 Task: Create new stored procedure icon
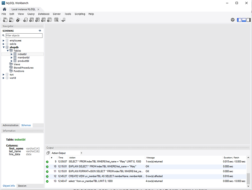(43, 20)
